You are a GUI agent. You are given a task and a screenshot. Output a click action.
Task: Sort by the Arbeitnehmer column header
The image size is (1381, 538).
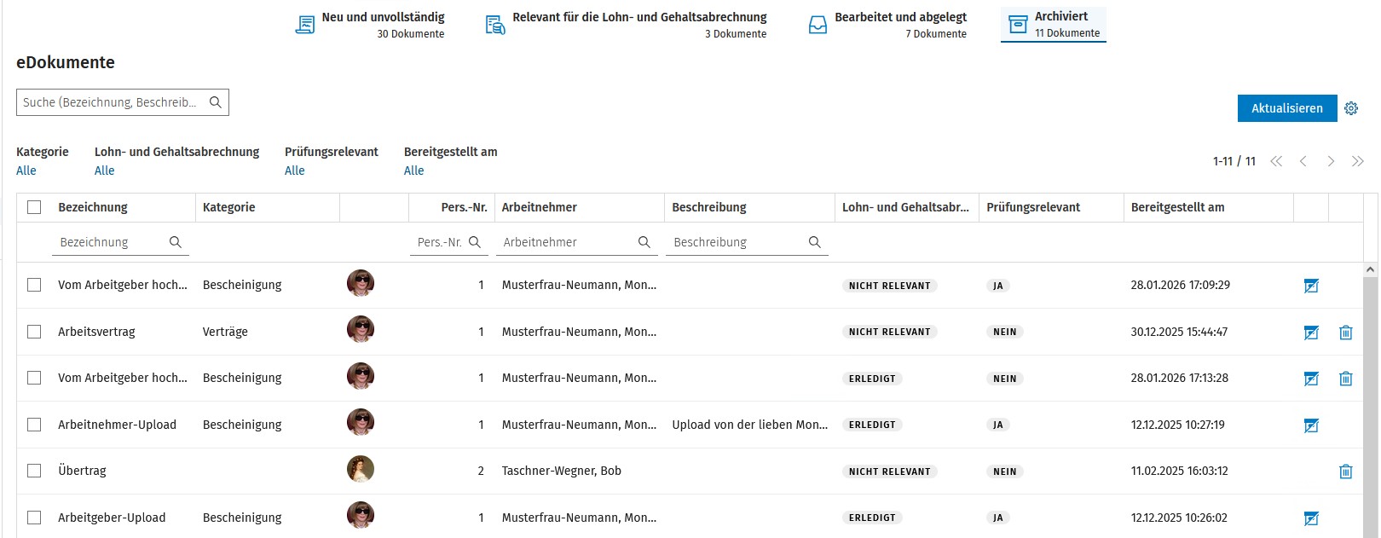click(540, 207)
